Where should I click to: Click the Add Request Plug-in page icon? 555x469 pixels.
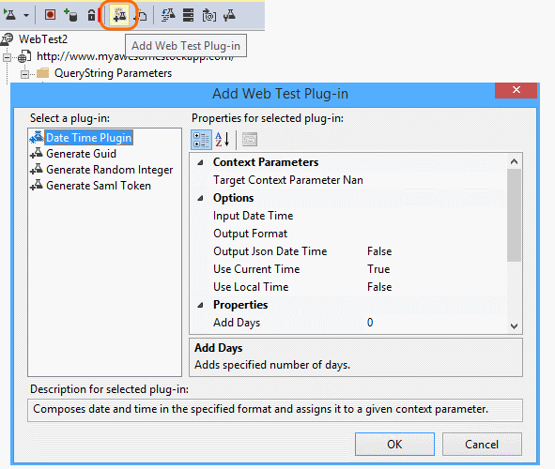[141, 16]
